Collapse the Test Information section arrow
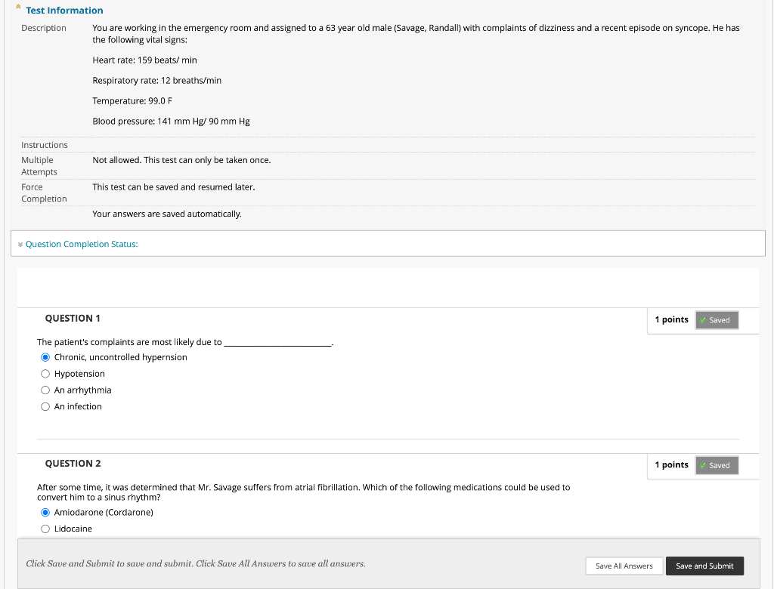This screenshot has width=774, height=589. 20,11
